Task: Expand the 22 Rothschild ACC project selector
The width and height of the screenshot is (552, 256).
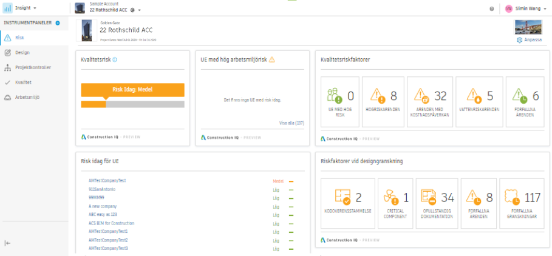Action: 139,10
